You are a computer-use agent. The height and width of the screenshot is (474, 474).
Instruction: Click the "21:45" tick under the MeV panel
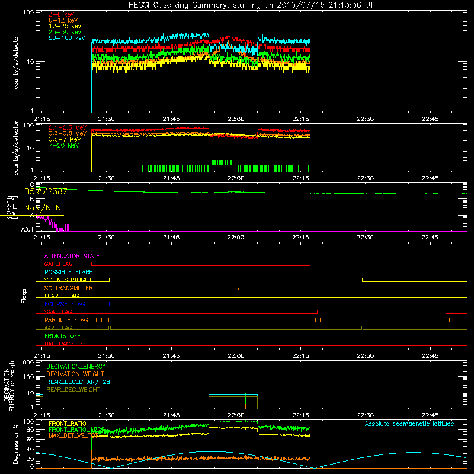171,178
